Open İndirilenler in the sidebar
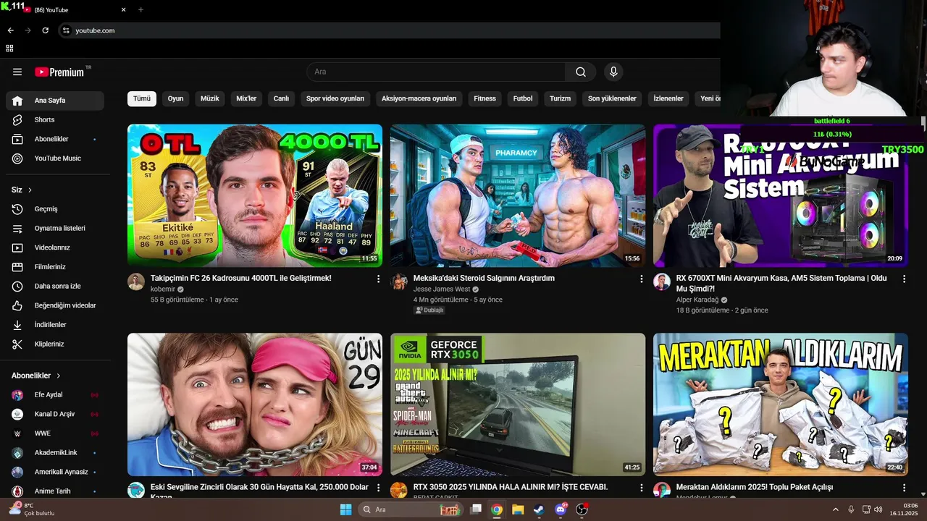 55,325
